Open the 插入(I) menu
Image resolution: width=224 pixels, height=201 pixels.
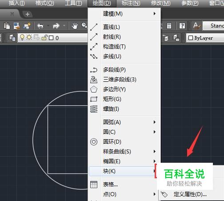(16, 3)
